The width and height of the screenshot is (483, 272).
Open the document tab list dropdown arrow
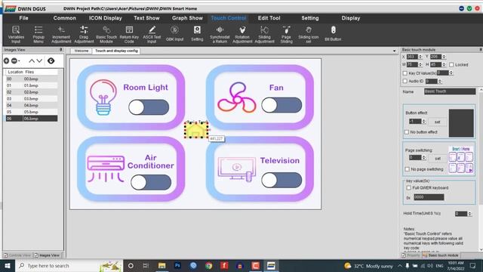tap(395, 51)
